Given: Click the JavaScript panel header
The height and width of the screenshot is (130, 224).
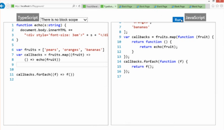Looking at the screenshot, I should click(x=195, y=17).
